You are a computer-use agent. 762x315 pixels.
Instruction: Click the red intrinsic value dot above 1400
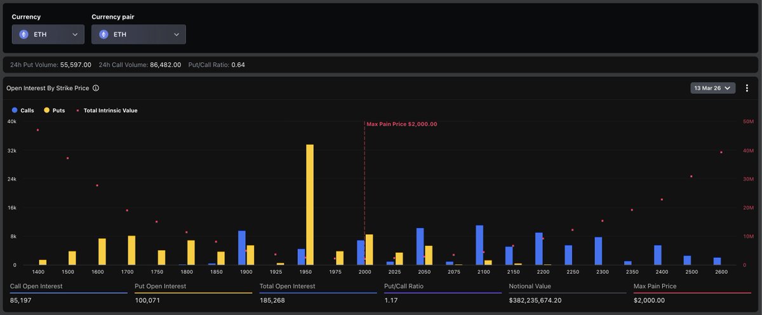(38, 130)
